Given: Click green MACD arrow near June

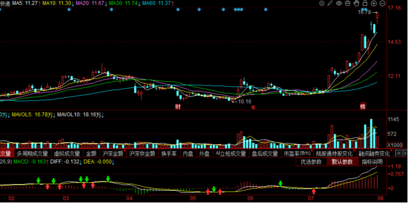Looking at the screenshot, I should [x=281, y=183].
